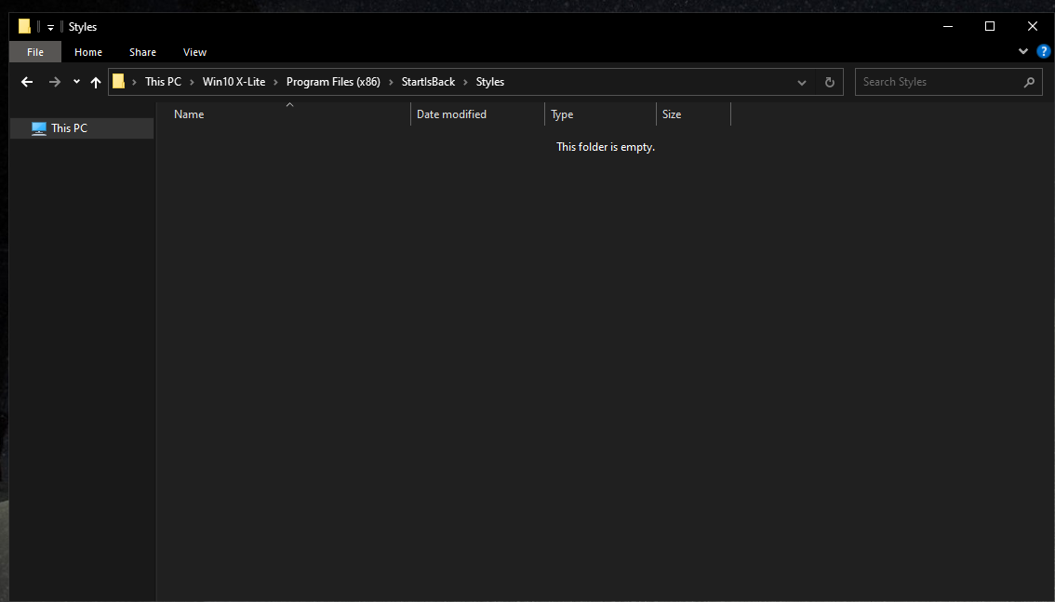The height and width of the screenshot is (602, 1055).
Task: Navigate to Win10 X-Lite breadcrumb
Action: click(234, 81)
